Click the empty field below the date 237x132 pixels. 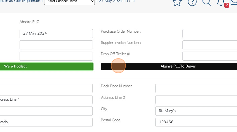click(x=56, y=45)
